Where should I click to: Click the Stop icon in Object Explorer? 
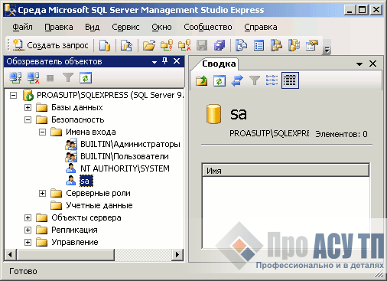[50, 78]
